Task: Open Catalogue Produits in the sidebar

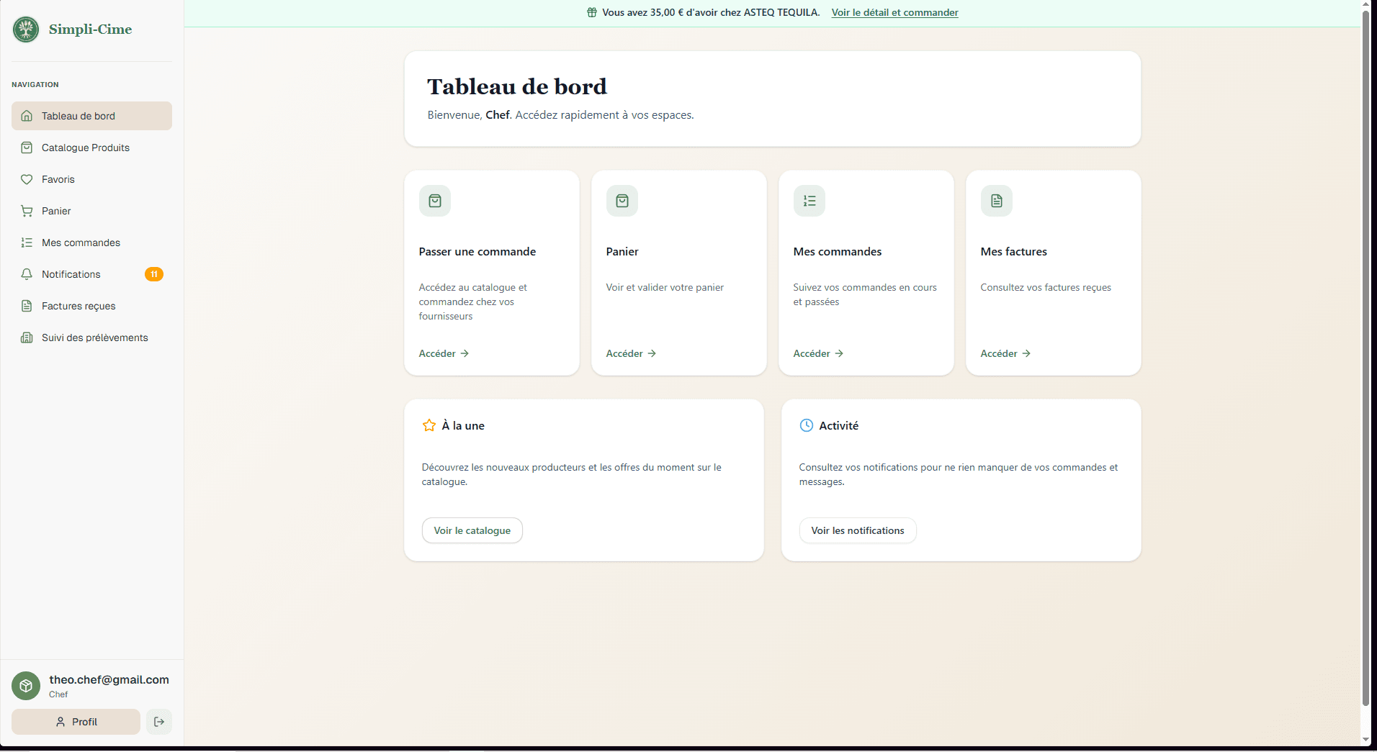Action: point(85,148)
